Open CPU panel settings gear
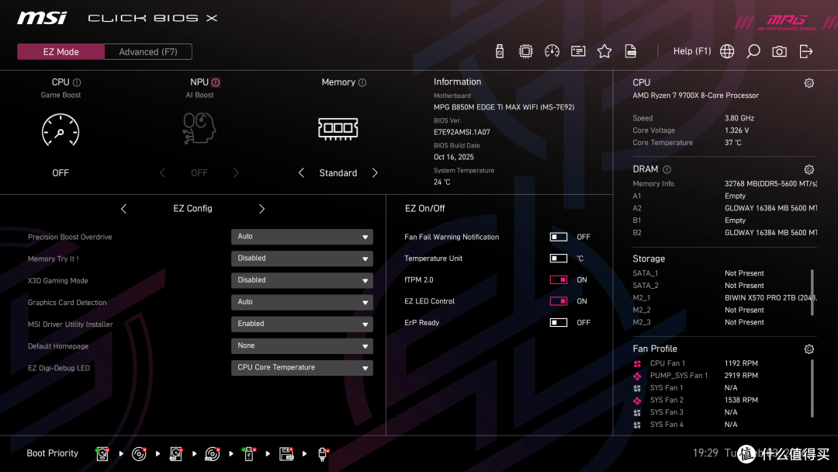This screenshot has height=472, width=838. pyautogui.click(x=809, y=83)
